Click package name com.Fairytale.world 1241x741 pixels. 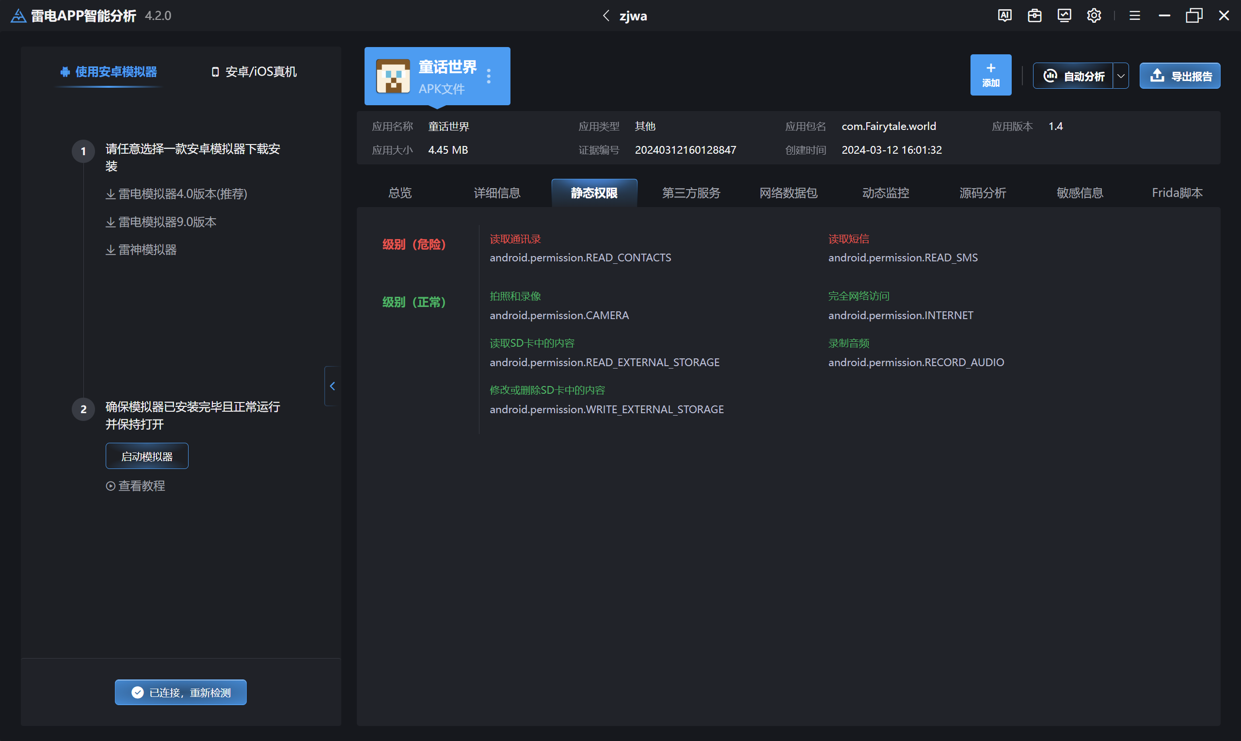pyautogui.click(x=889, y=127)
